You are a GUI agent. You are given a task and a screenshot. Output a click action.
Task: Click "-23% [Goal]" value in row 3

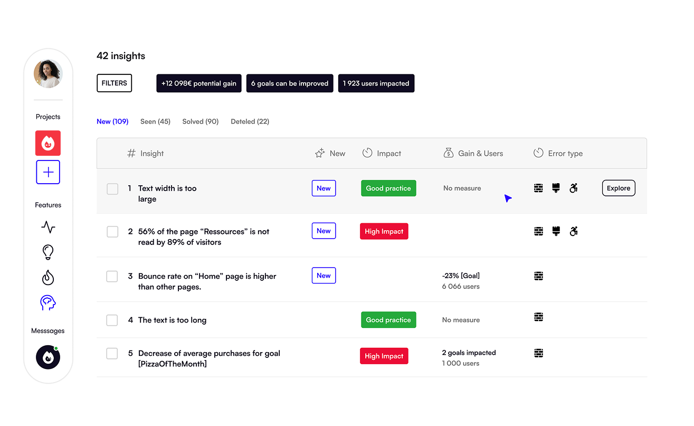(461, 276)
